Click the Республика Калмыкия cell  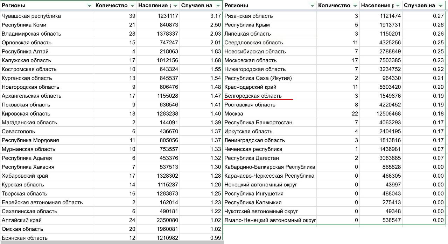coord(270,202)
